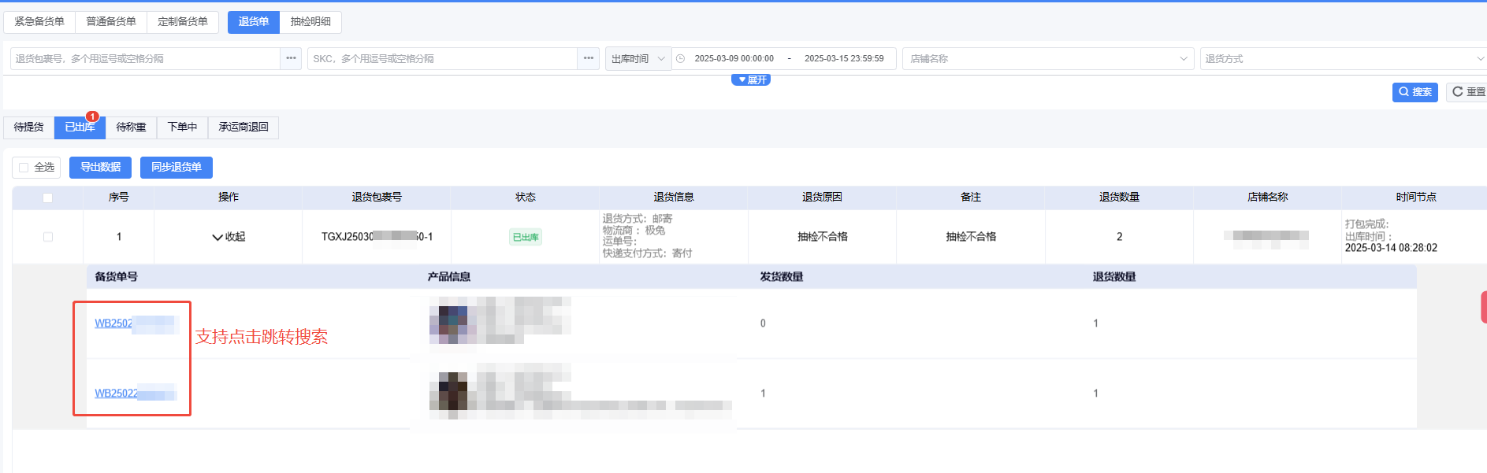Click the clock icon in date range
This screenshot has height=473, width=1487.
681,58
